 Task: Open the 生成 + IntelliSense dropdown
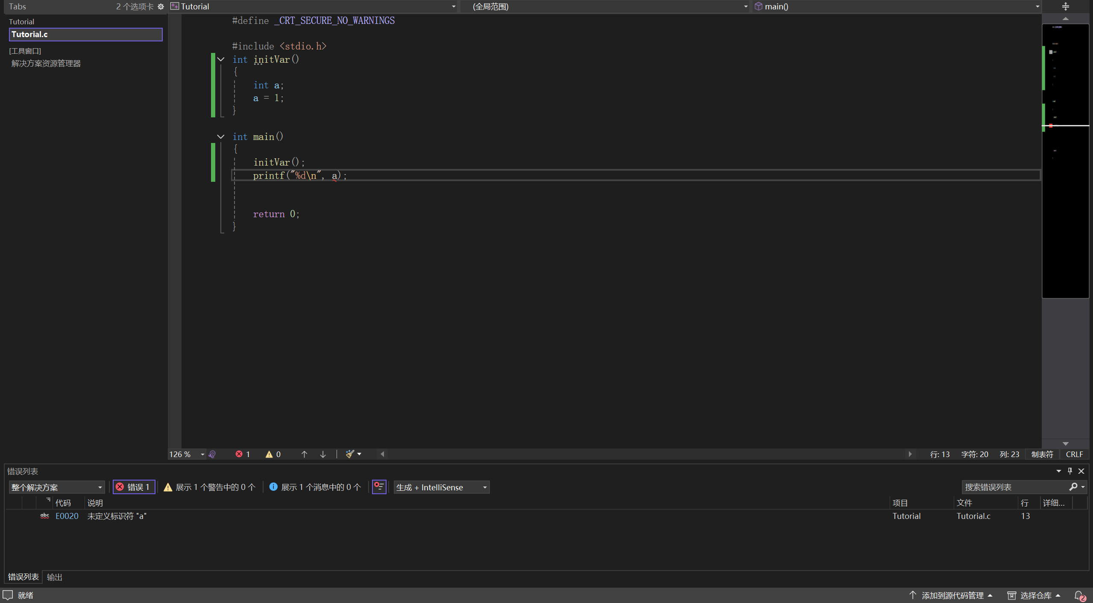(x=441, y=487)
